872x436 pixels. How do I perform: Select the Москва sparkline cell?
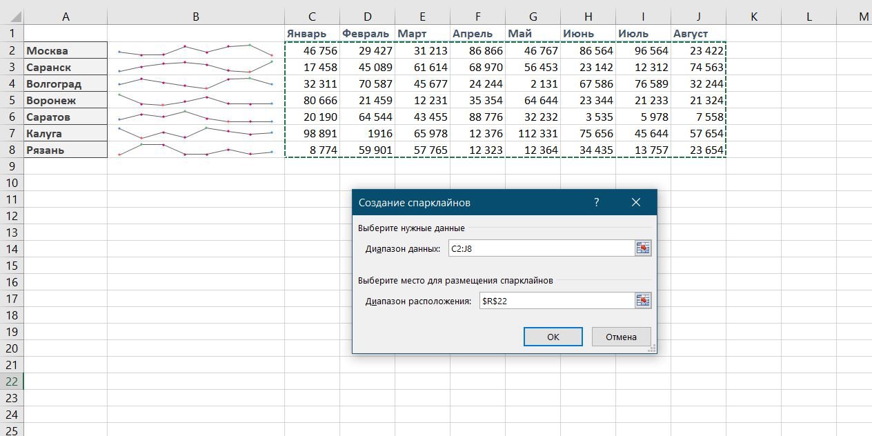click(196, 50)
